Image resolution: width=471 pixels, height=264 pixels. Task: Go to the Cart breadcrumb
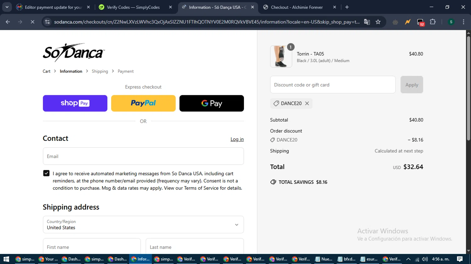(x=46, y=71)
